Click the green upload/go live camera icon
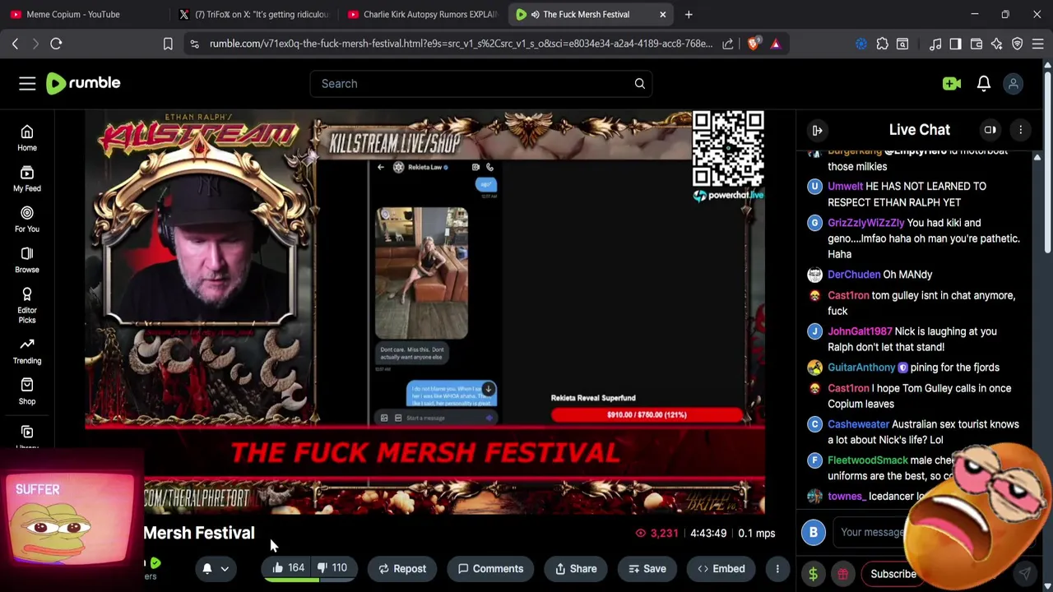Image resolution: width=1053 pixels, height=592 pixels. pos(952,83)
